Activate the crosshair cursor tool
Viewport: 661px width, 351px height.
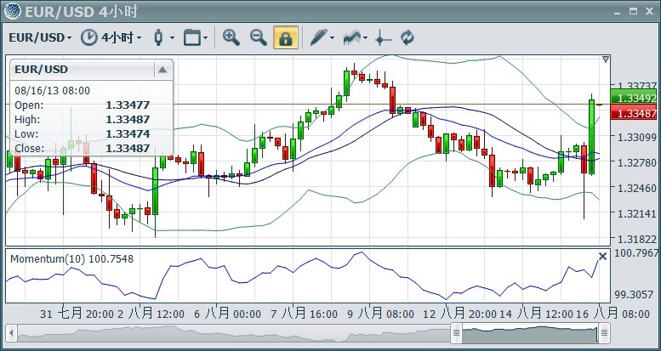click(x=383, y=38)
